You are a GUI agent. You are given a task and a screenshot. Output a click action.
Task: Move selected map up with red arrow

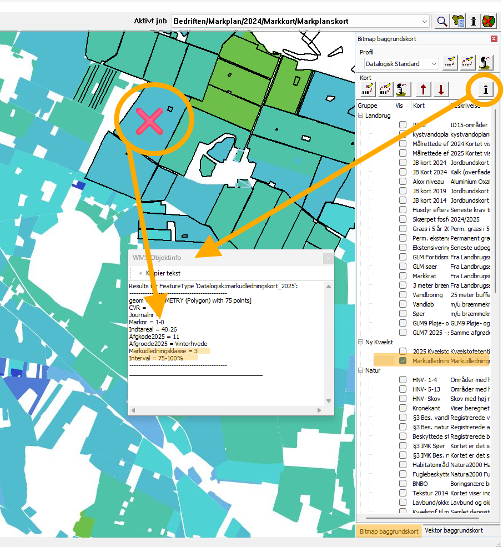[x=423, y=89]
